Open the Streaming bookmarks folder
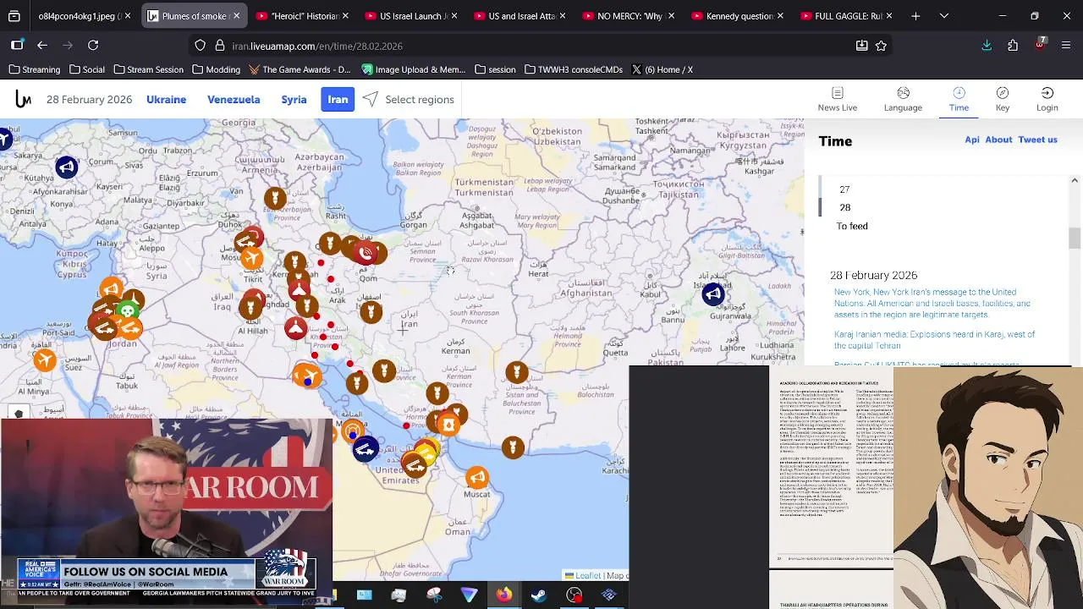This screenshot has height=609, width=1083. pyautogui.click(x=35, y=69)
